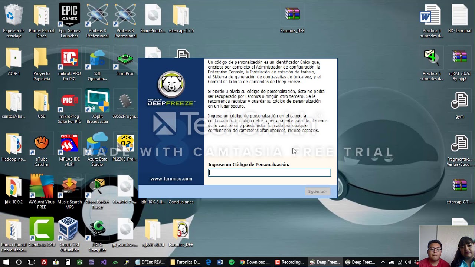Open the network Wi-Fi tray icon
475x267 pixels.
click(400, 262)
